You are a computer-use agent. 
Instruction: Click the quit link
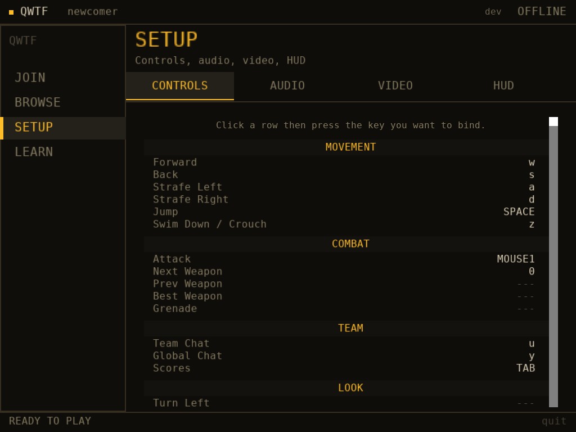[x=554, y=421]
